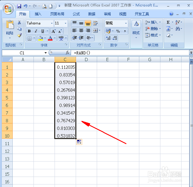Click the Select All corner button
Viewport: 193px width, 187px height.
click(7, 60)
